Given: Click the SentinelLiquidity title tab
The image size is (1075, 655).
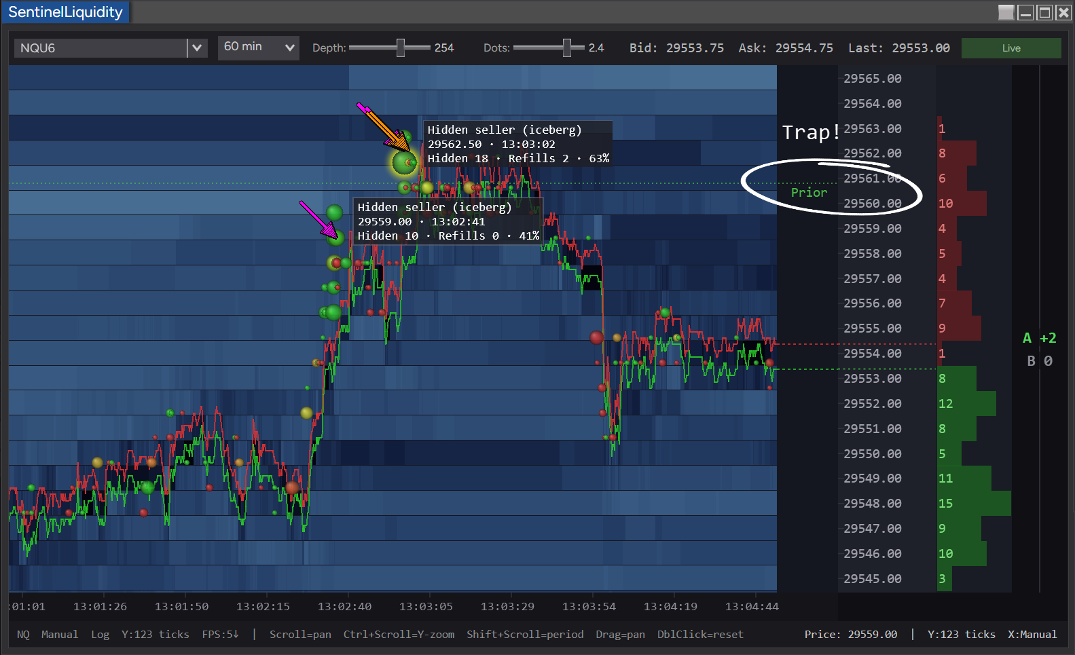Looking at the screenshot, I should point(65,12).
